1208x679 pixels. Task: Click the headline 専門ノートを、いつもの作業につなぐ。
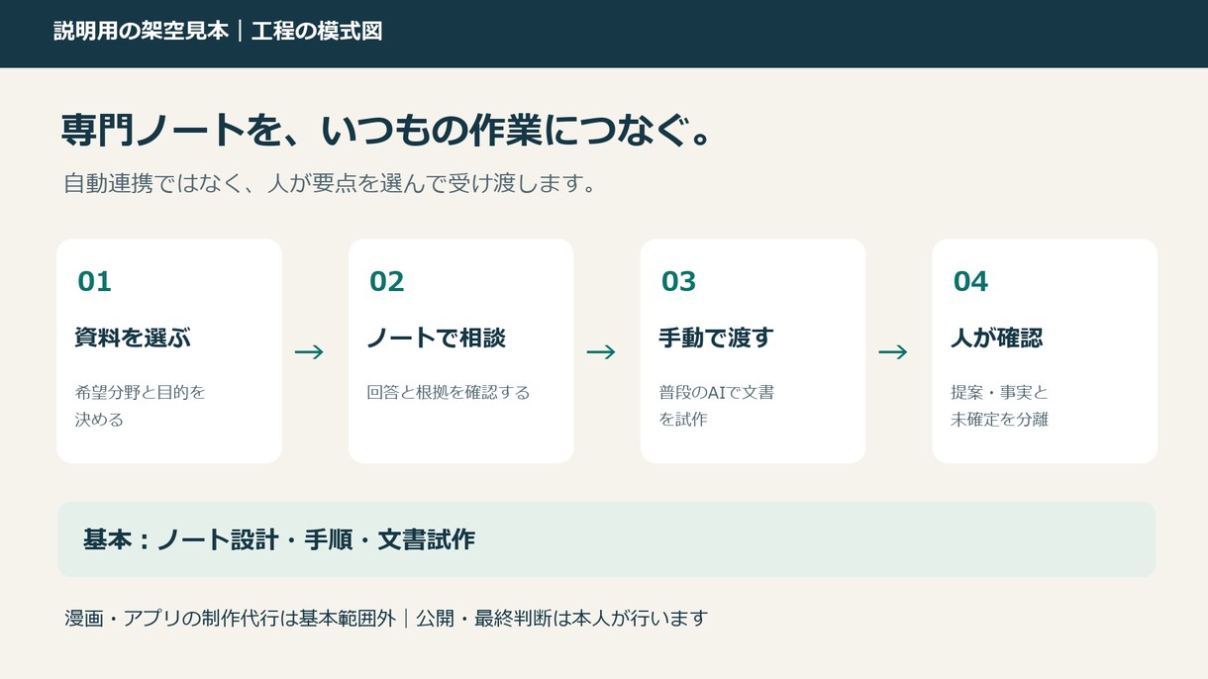(x=387, y=132)
